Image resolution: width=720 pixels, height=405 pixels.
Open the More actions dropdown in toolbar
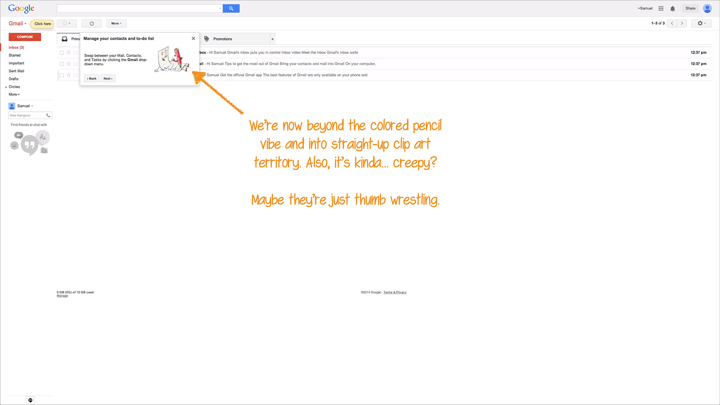tap(116, 23)
